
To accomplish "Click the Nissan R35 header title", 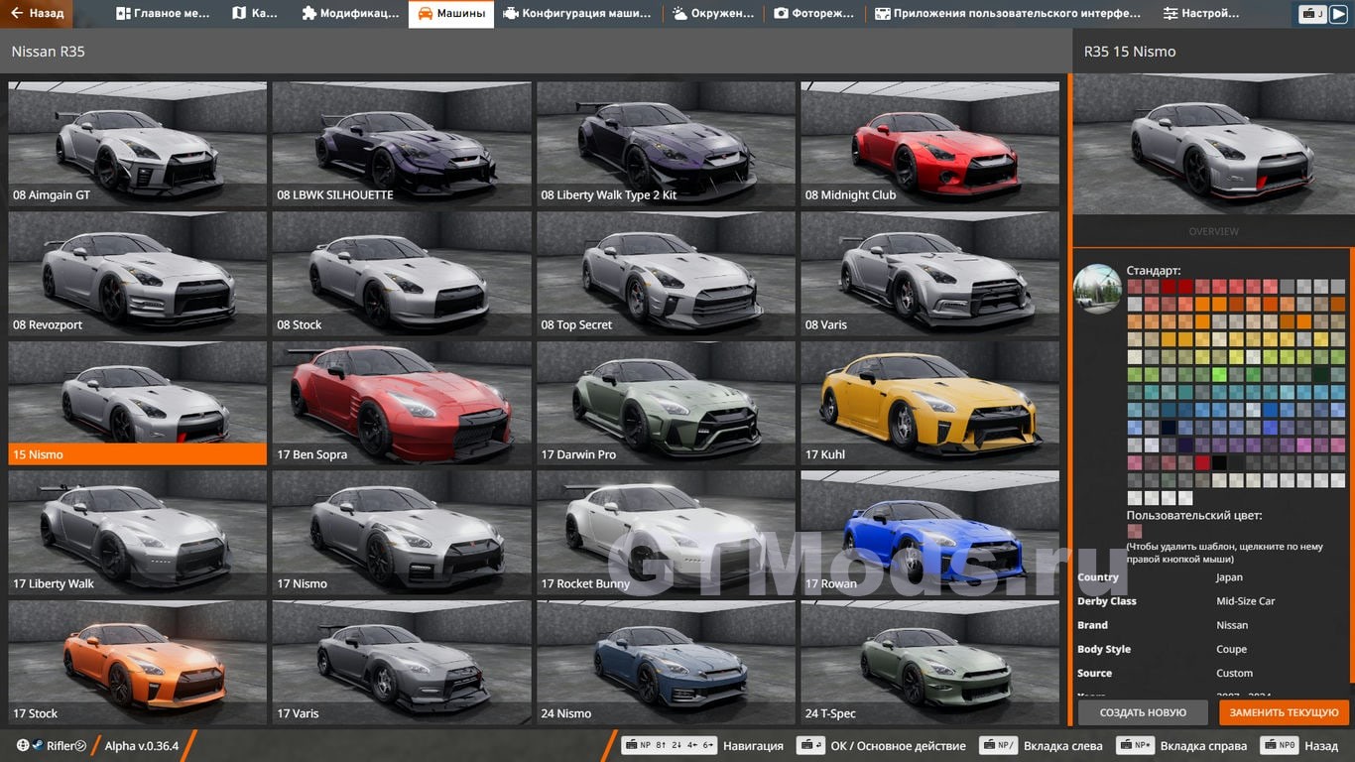I will coord(49,52).
